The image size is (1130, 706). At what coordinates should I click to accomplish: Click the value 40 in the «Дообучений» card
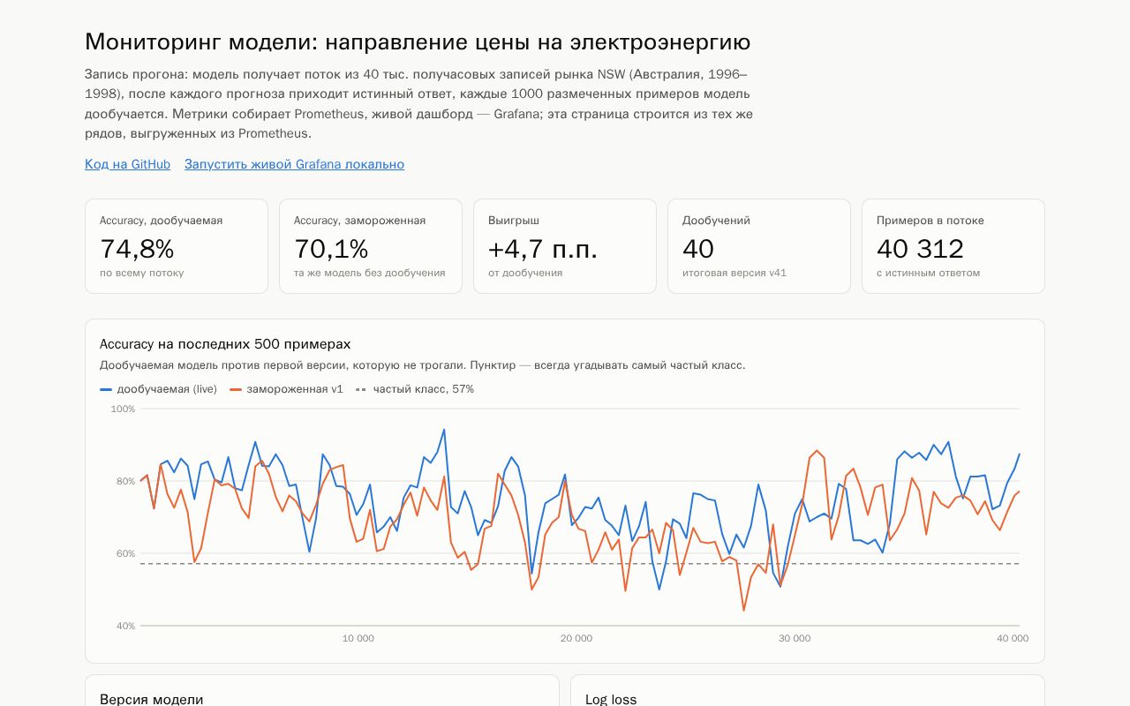[698, 249]
